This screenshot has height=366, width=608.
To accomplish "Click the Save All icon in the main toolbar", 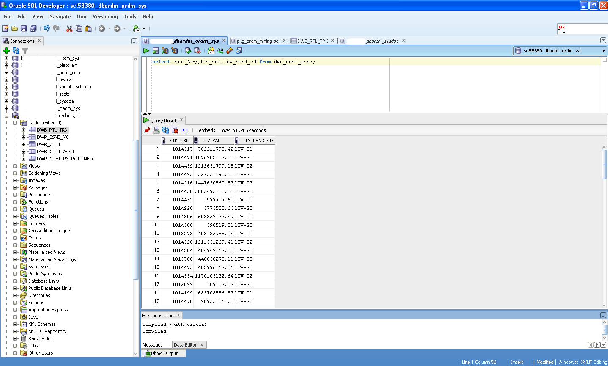I will coord(33,29).
